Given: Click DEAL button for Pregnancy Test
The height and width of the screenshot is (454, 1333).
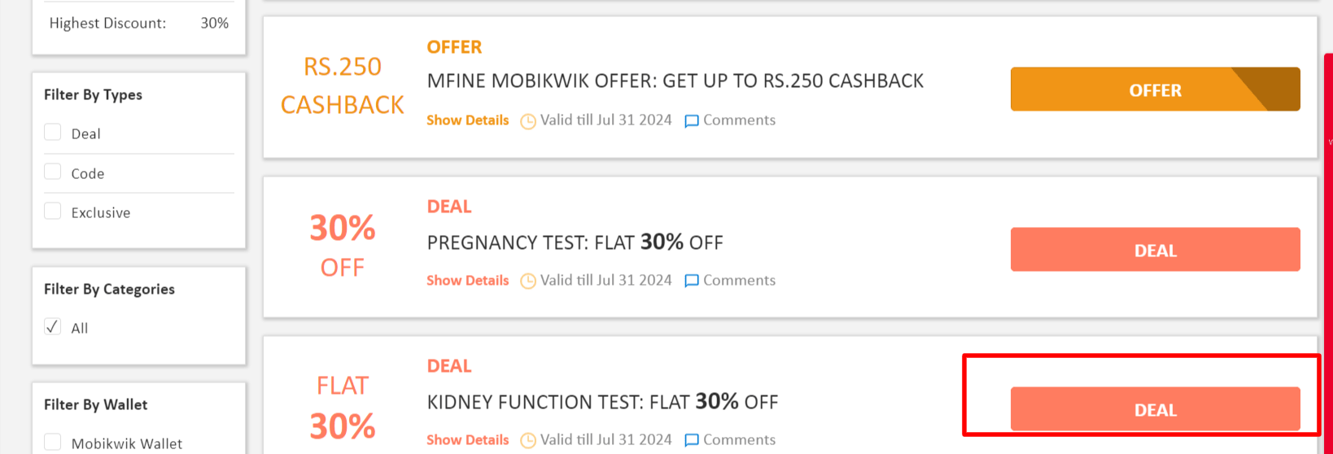Looking at the screenshot, I should pos(1155,250).
